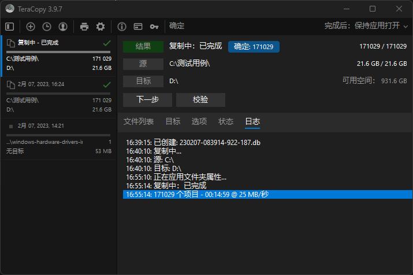Click ..\windows-hardware-drivers path in task list
This screenshot has width=413, height=275.
tap(44, 142)
